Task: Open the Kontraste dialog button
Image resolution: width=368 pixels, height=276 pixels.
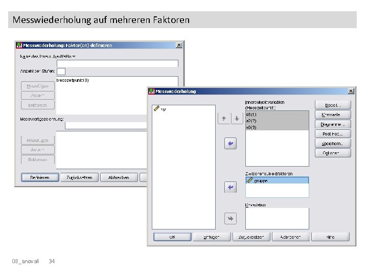Action: pyautogui.click(x=333, y=115)
